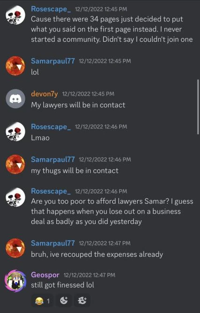Click Samarpaul77 username above 'lol'
The image size is (200, 313).
(x=53, y=61)
